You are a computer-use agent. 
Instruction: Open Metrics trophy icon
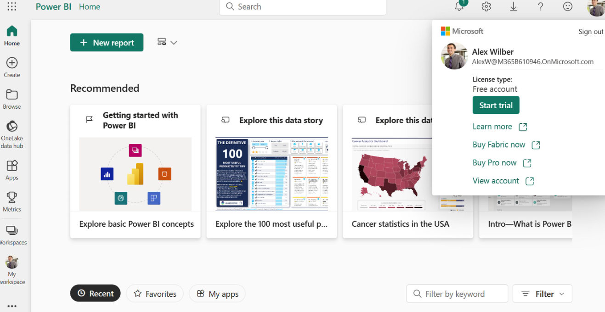pyautogui.click(x=12, y=202)
